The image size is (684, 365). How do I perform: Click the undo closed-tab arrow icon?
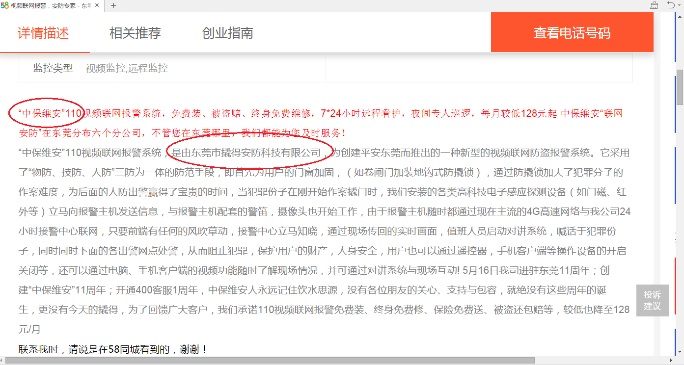pos(671,5)
